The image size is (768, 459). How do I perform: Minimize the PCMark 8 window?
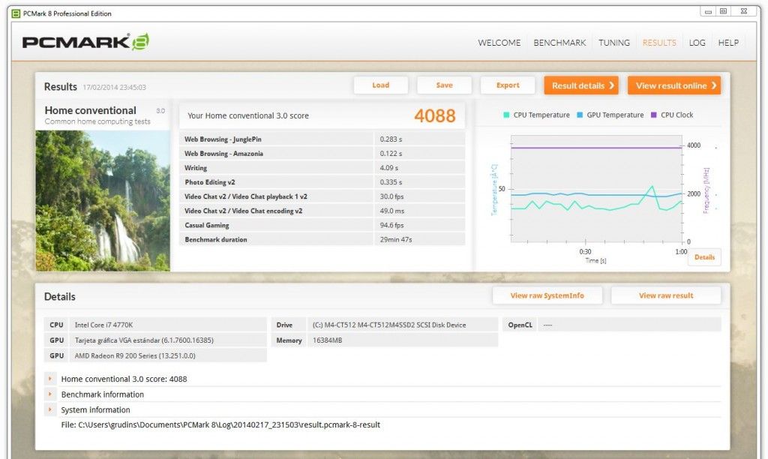708,11
